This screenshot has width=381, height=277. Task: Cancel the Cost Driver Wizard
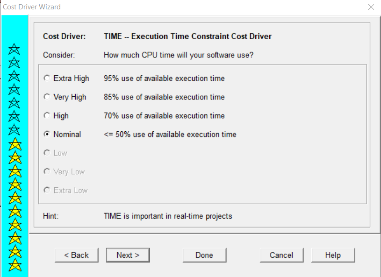click(281, 255)
